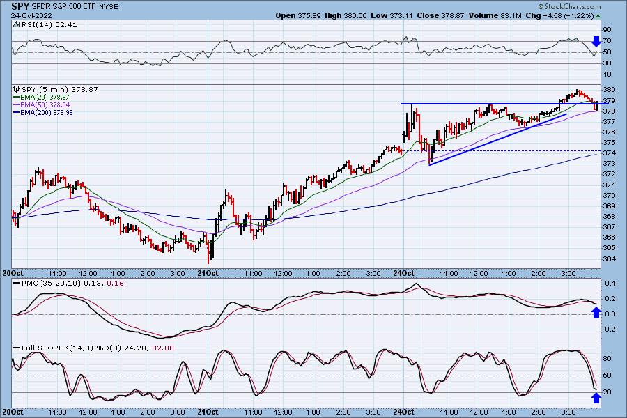
Task: Click the 90 level on the RSI axis
Action: tap(607, 29)
